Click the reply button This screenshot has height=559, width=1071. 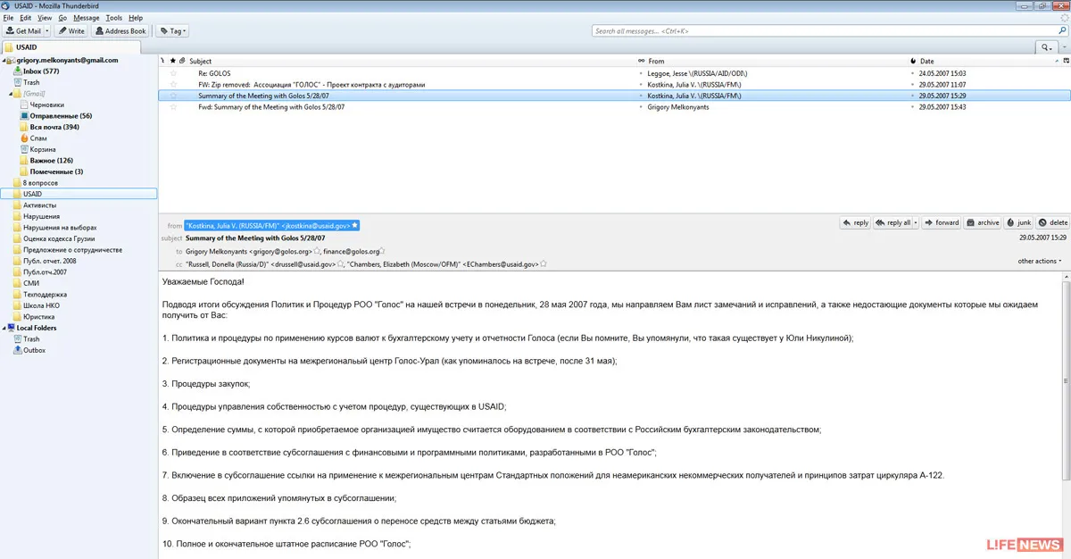(x=855, y=222)
